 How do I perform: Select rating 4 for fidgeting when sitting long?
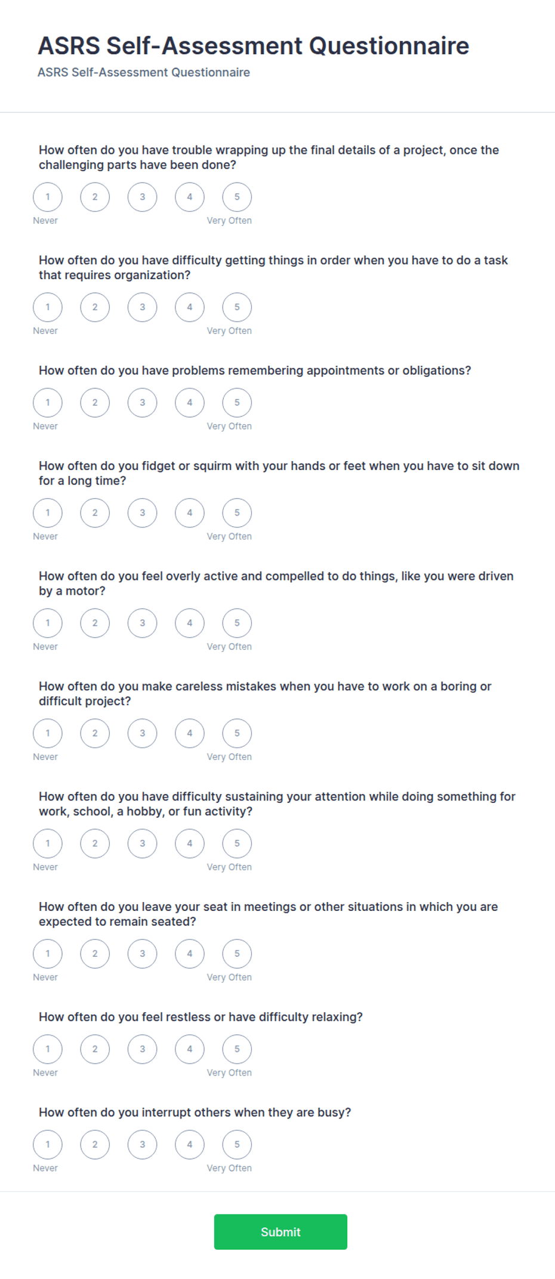[190, 513]
